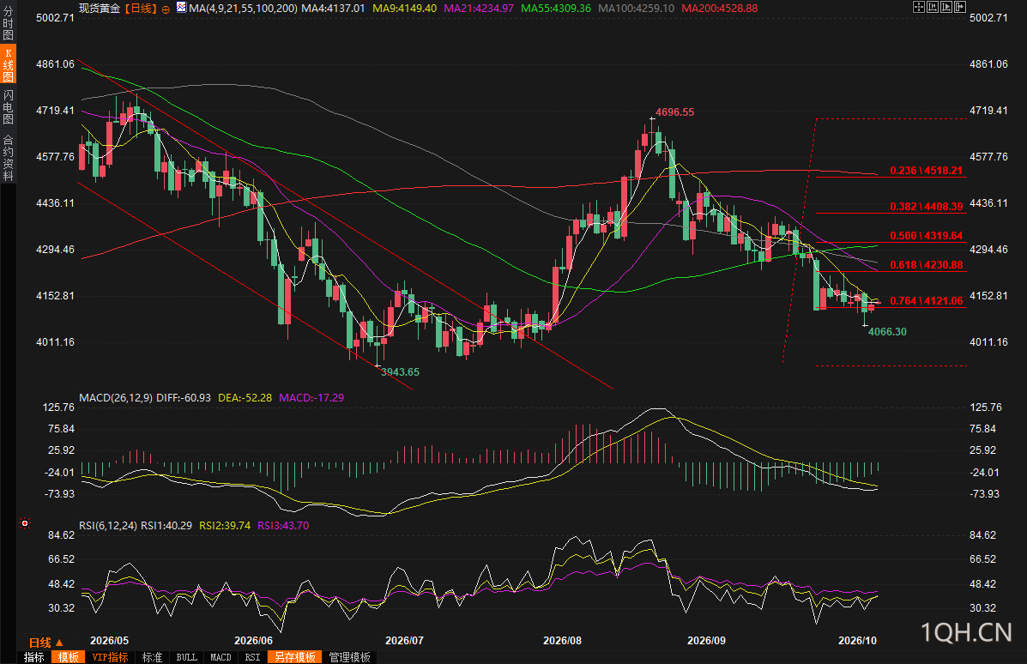Image resolution: width=1027 pixels, height=664 pixels.
Task: Open the 合约资料 sidebar panel
Action: (8, 158)
